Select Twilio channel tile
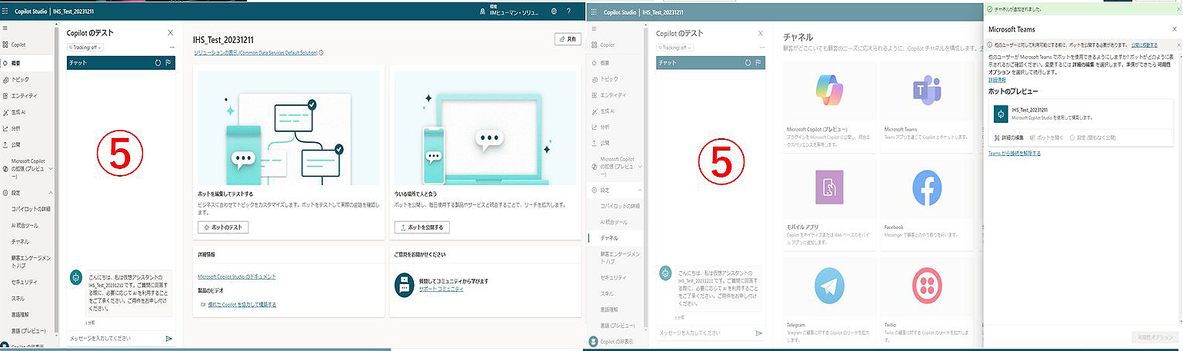This screenshot has height=351, width=1183. coord(927,300)
